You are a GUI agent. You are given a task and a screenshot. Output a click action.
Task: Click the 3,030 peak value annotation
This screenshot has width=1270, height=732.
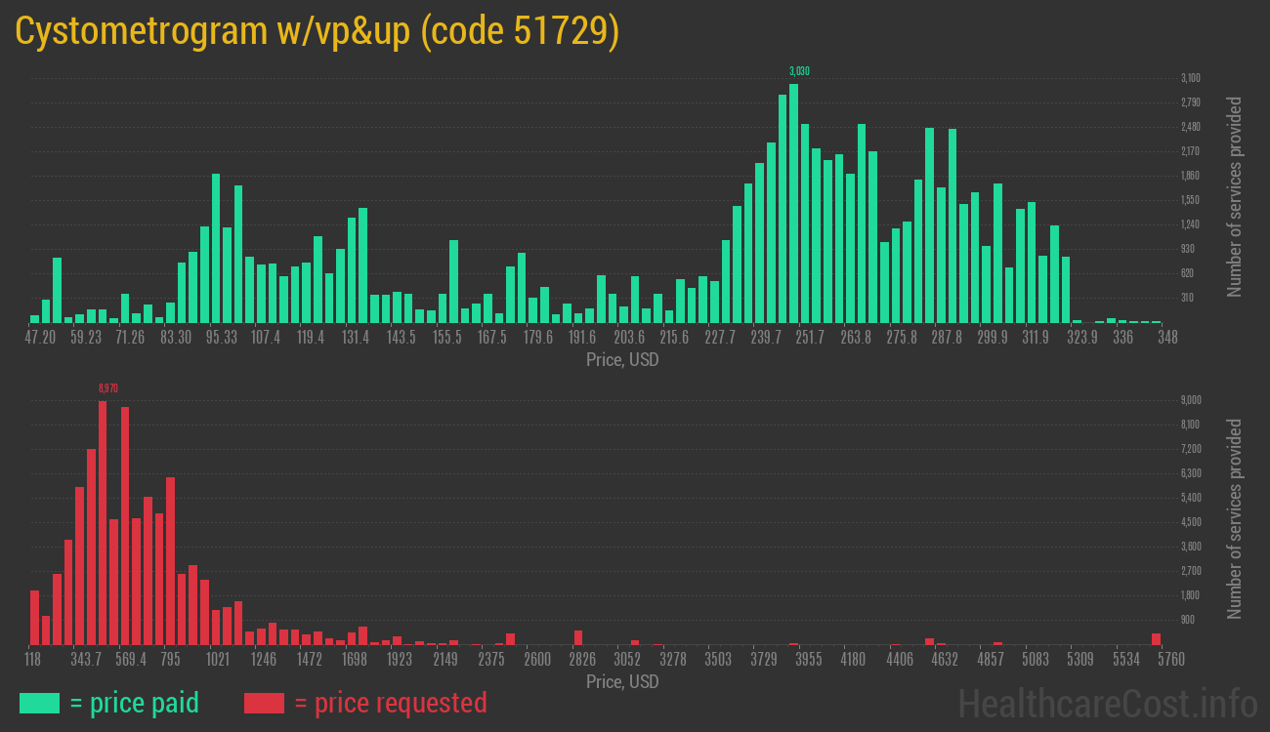tap(799, 71)
